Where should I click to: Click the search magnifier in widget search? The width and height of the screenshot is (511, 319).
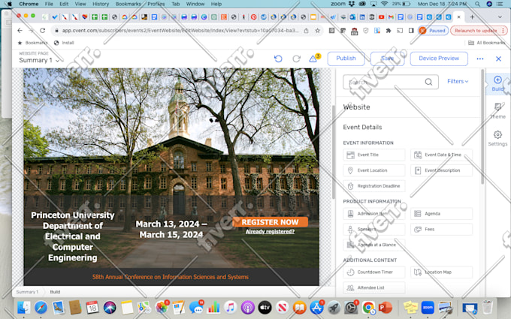pyautogui.click(x=428, y=82)
